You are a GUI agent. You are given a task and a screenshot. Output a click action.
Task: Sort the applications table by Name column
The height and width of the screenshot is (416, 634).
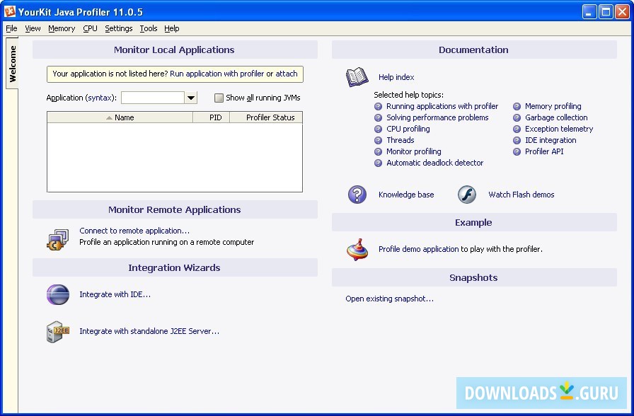click(120, 117)
